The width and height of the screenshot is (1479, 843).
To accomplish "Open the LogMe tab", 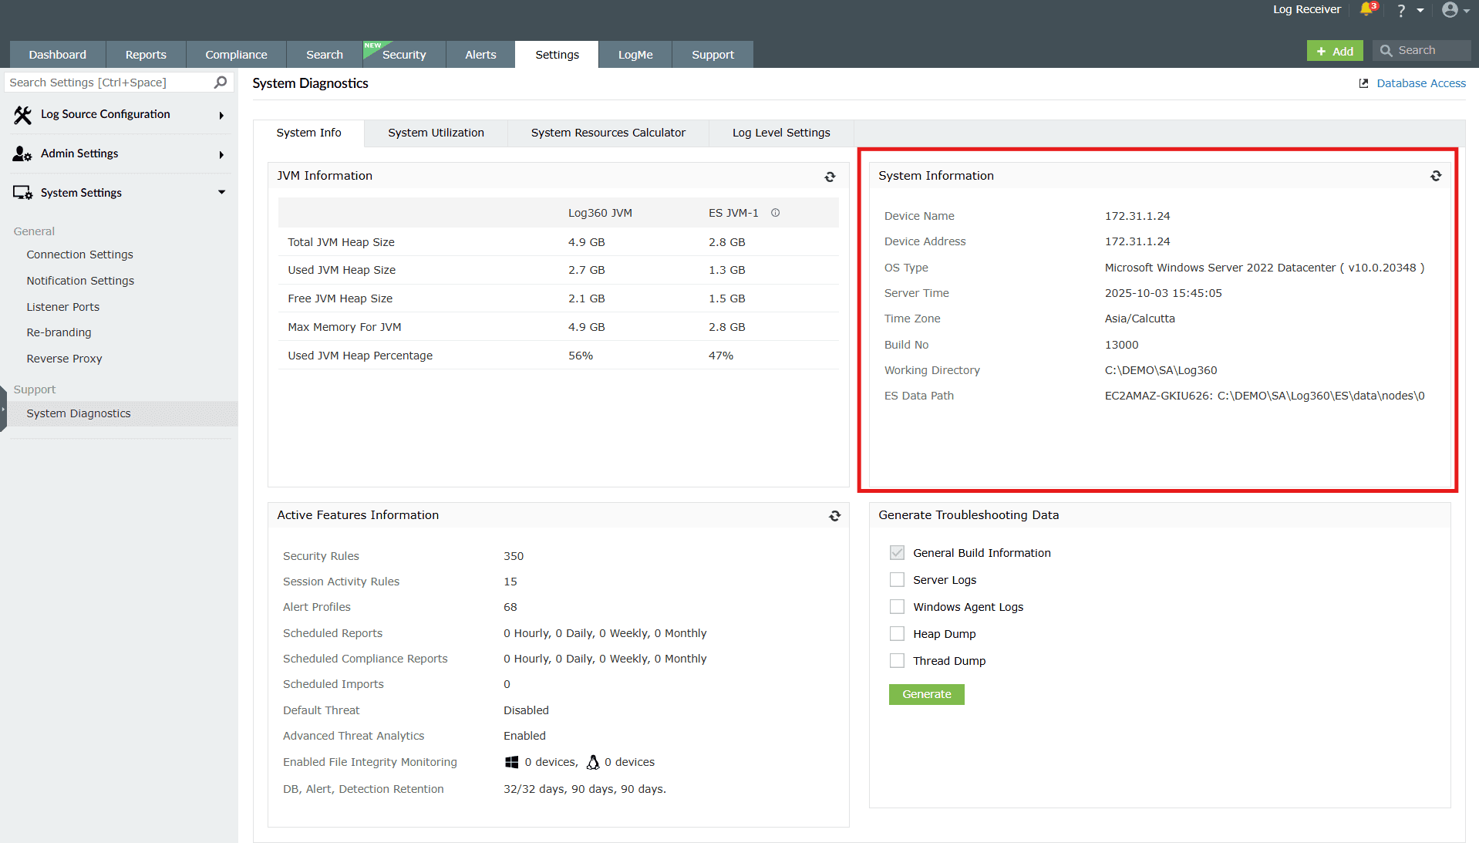I will pos(635,55).
